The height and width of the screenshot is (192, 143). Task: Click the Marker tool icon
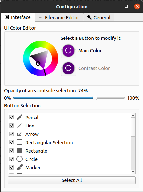(x=20, y=167)
